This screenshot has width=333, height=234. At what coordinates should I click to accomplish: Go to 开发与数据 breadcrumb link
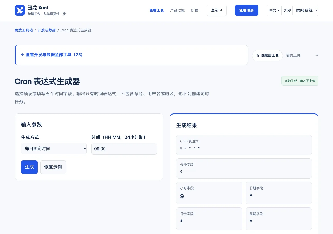pos(47,30)
